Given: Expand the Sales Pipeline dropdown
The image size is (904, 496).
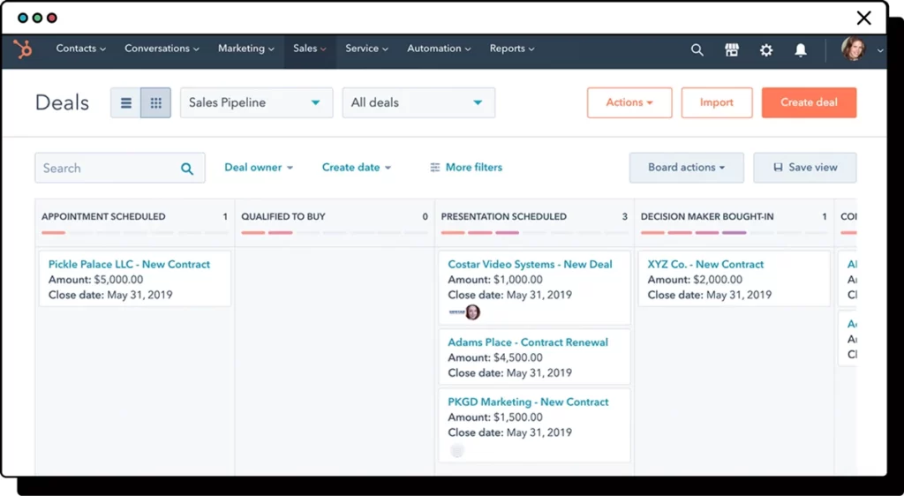Looking at the screenshot, I should pos(256,102).
